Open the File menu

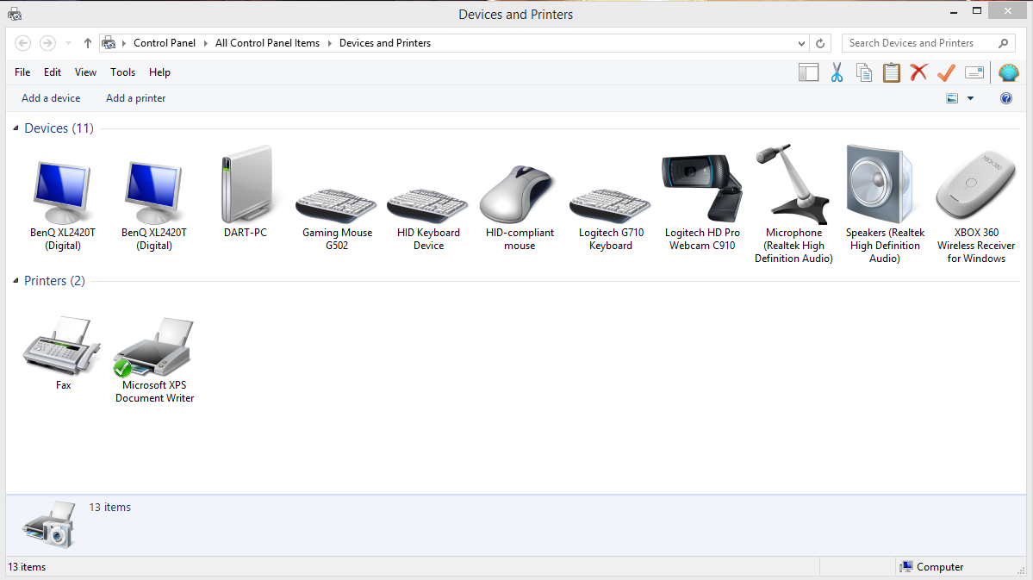[x=22, y=72]
